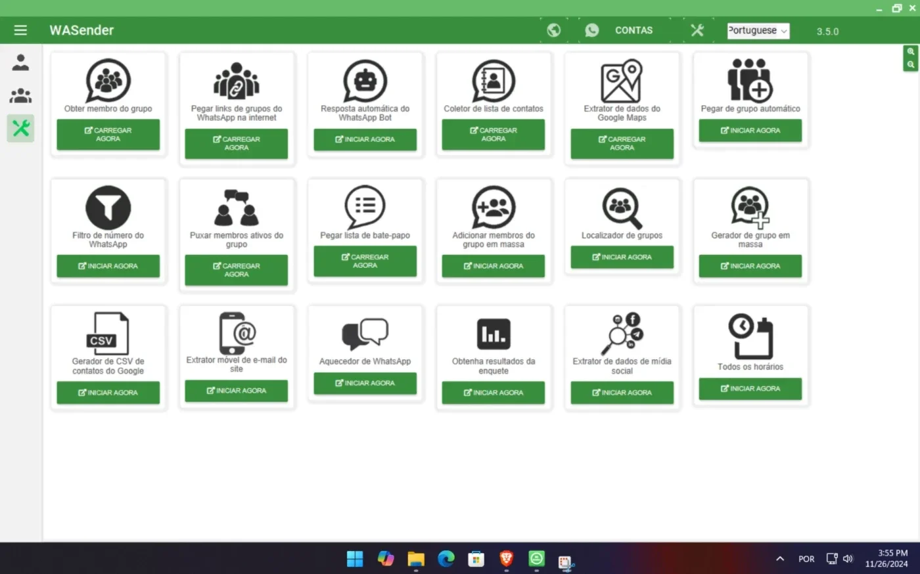Start Extrator de dados de mídia social

[x=622, y=392]
